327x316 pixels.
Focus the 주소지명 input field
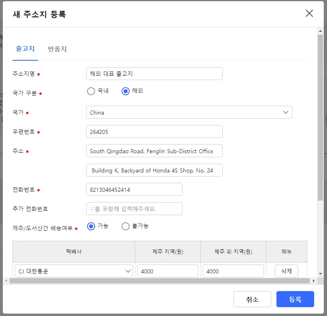(154, 74)
